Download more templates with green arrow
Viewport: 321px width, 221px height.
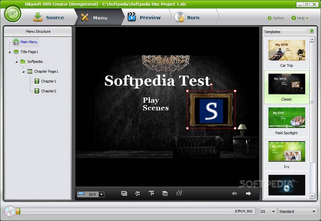click(312, 31)
